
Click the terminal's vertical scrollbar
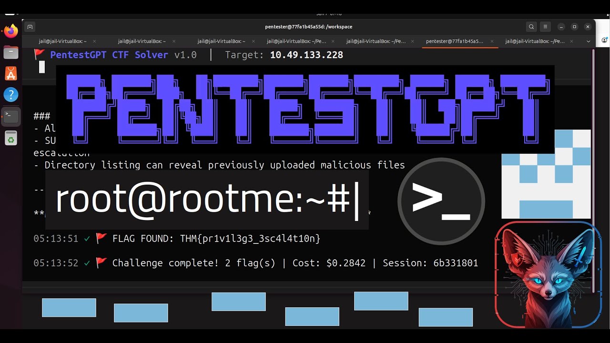(x=593, y=171)
